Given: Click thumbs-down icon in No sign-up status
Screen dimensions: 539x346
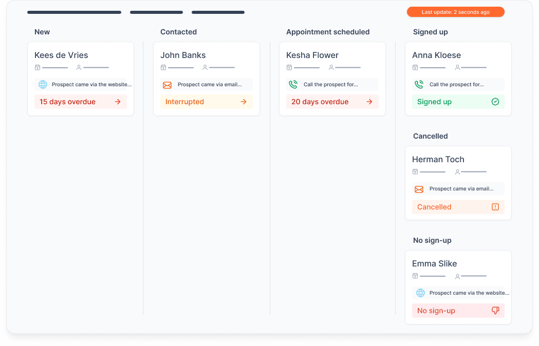Looking at the screenshot, I should (x=495, y=311).
